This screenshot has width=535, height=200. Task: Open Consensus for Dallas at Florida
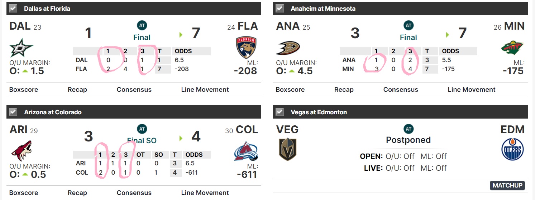[134, 90]
